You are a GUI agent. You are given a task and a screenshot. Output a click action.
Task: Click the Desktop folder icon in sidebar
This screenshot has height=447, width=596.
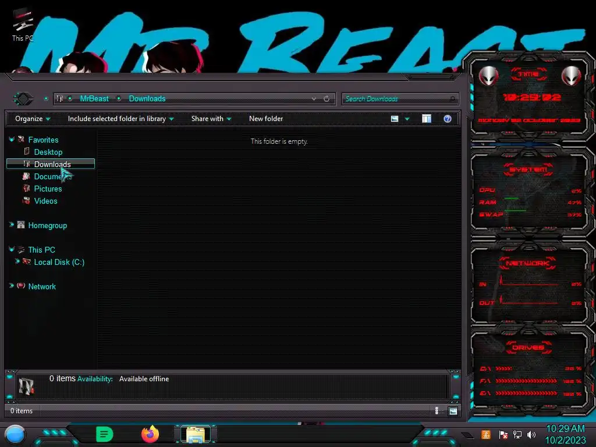coord(27,152)
